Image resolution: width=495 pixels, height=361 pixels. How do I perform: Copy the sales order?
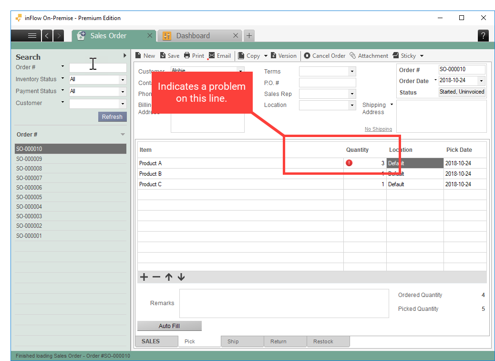(249, 56)
